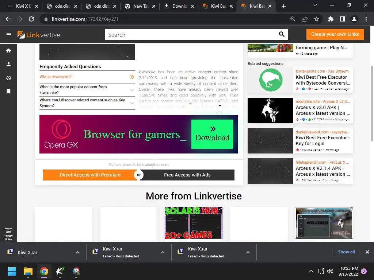
Task: Open the last taskbar app icon
Action: (x=76, y=271)
